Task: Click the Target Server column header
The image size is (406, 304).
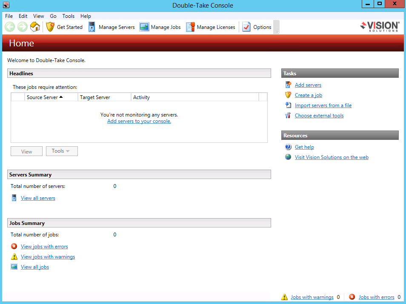Action: pyautogui.click(x=104, y=97)
